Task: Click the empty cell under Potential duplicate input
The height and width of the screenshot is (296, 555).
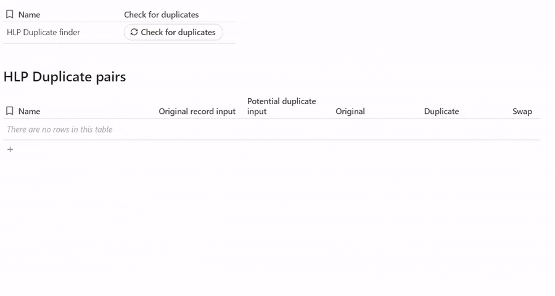Action: [x=281, y=129]
